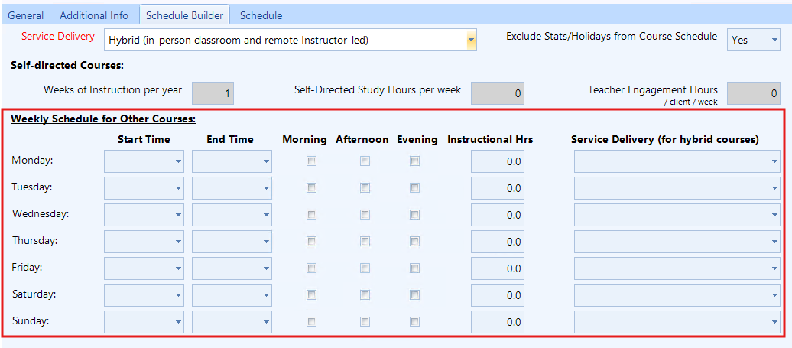The height and width of the screenshot is (348, 792).
Task: Open Sunday Start Time dropdown
Action: 144,322
